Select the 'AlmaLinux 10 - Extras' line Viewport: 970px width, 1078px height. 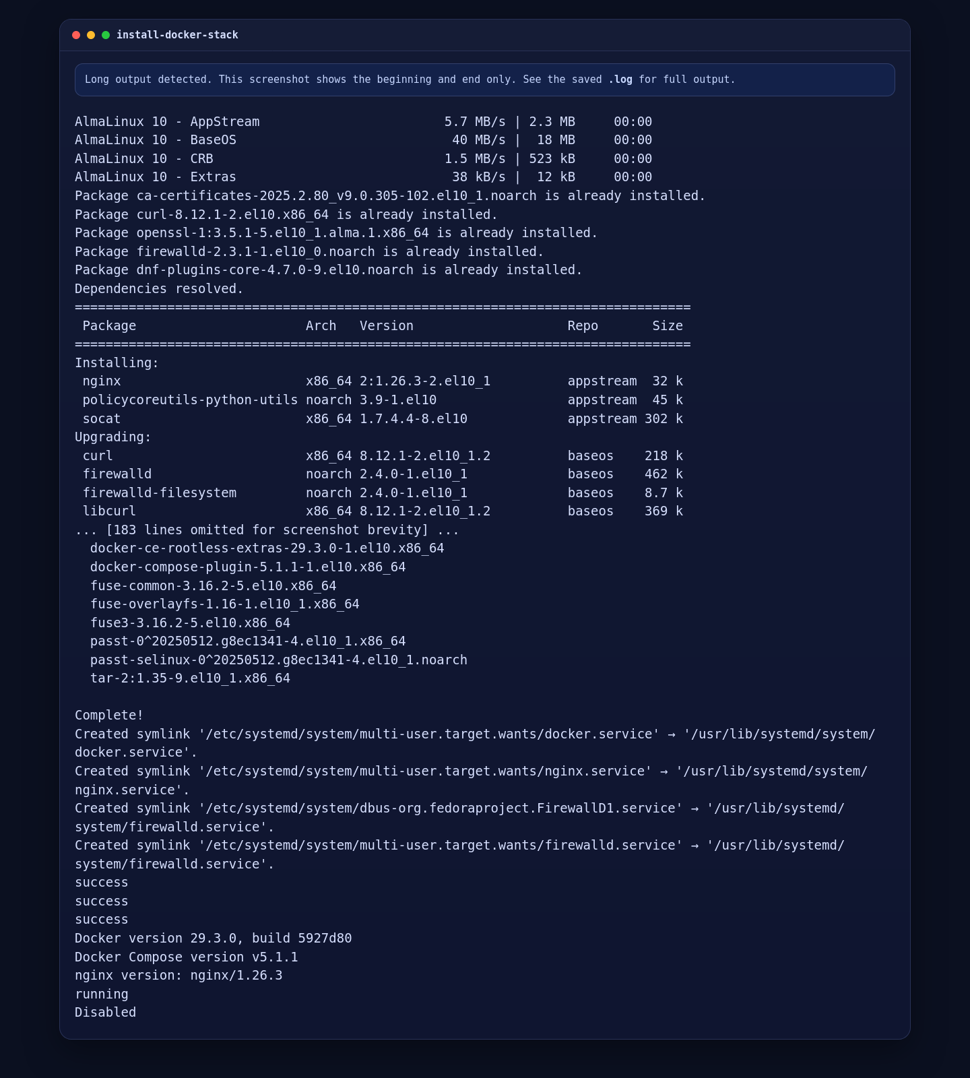[364, 177]
